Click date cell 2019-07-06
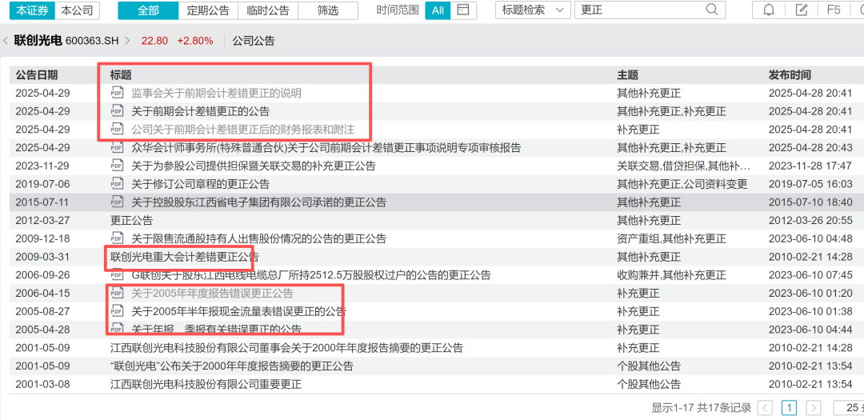 point(43,184)
